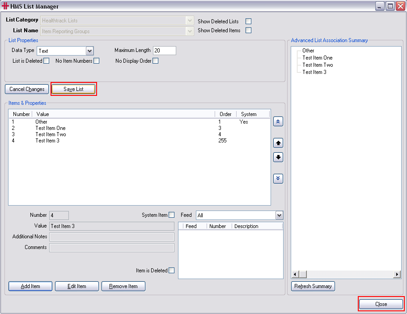
Task: Click the Refresh Summary button
Action: coord(313,286)
